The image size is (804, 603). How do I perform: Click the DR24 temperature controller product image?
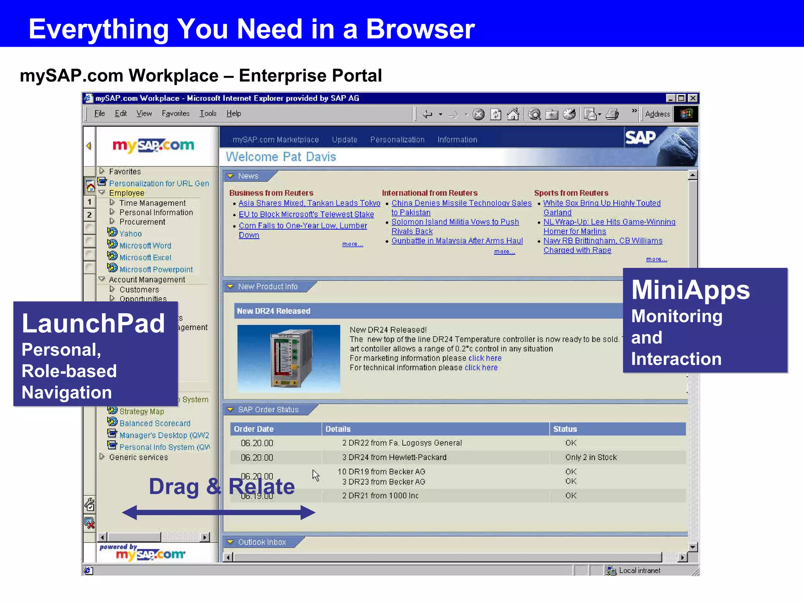click(x=289, y=358)
